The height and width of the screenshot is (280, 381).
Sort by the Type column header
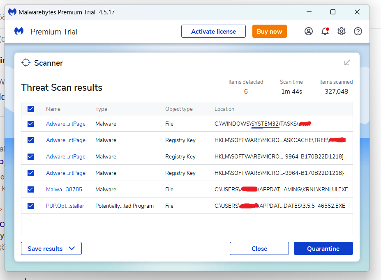(x=101, y=109)
